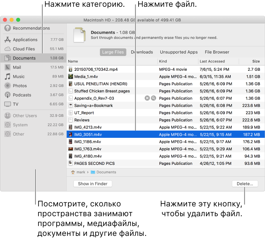
Task: Open the Unsupported Apps tab
Action: (179, 52)
